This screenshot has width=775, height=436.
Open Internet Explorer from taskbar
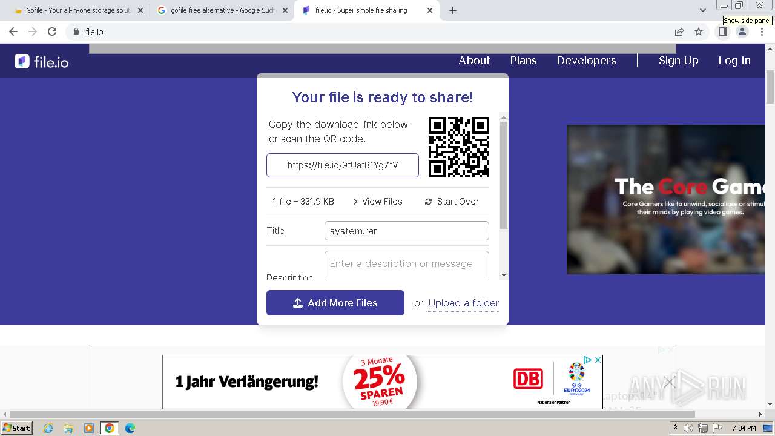pyautogui.click(x=48, y=428)
